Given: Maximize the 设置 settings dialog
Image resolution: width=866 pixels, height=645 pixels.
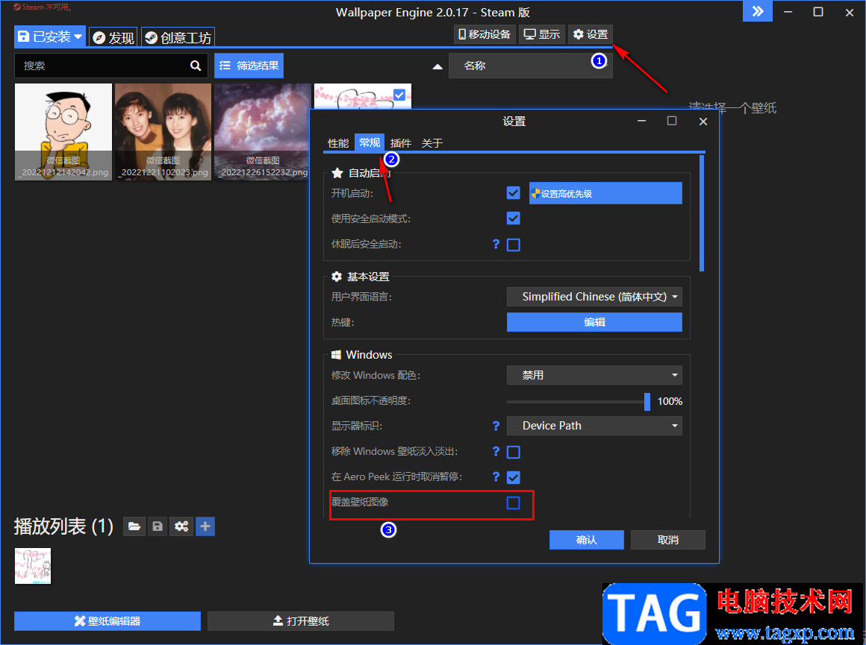Looking at the screenshot, I should [x=672, y=121].
